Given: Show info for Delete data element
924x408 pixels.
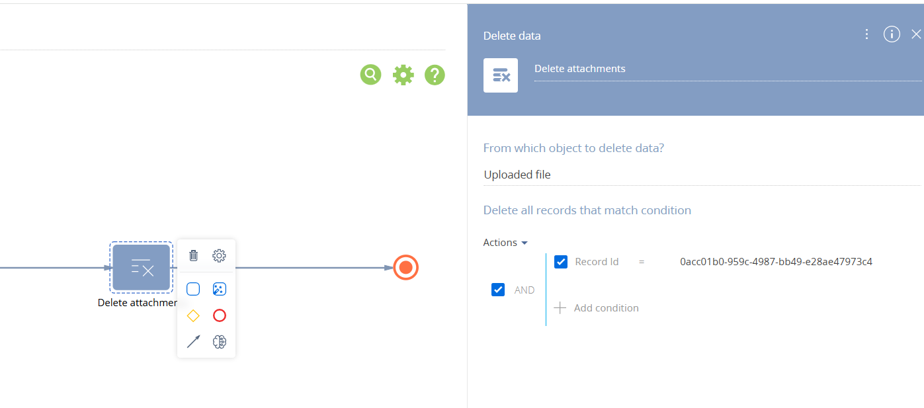Looking at the screenshot, I should [x=892, y=34].
